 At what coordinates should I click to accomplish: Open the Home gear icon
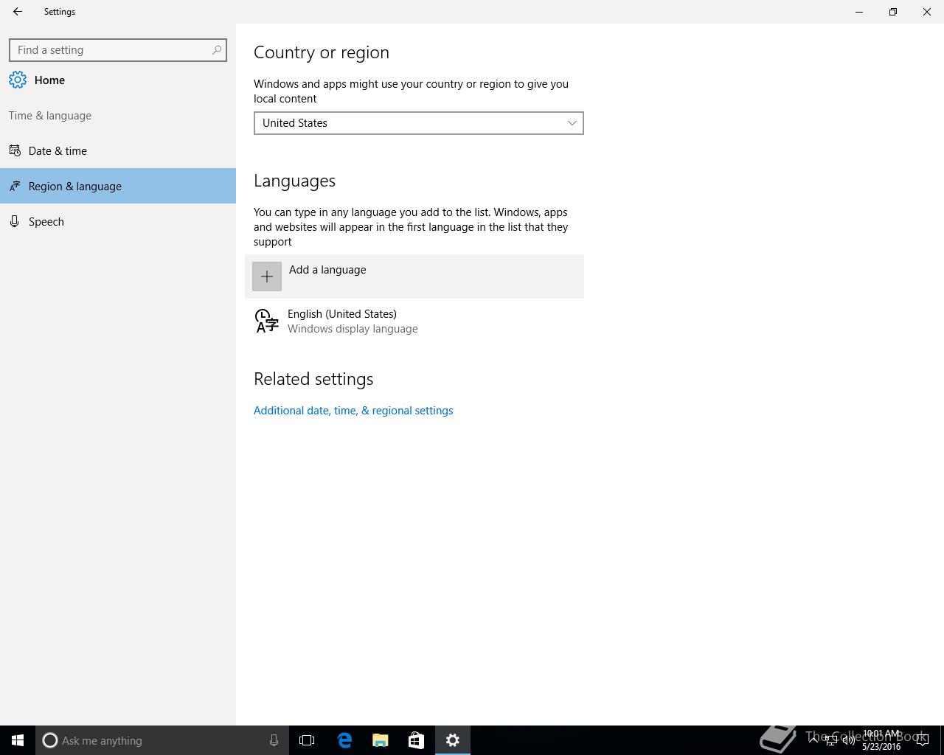click(18, 80)
